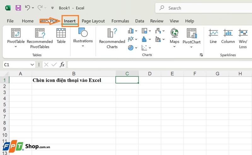Click into the formula bar
The height and width of the screenshot is (155, 252).
click(x=160, y=65)
